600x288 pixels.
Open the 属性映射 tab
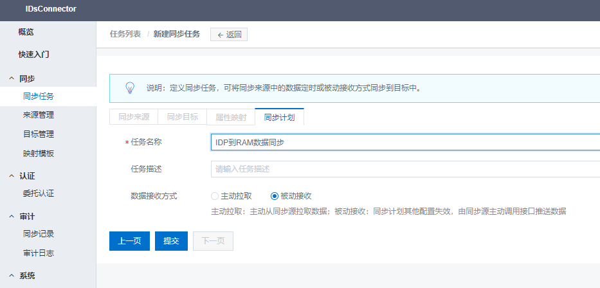[231, 117]
